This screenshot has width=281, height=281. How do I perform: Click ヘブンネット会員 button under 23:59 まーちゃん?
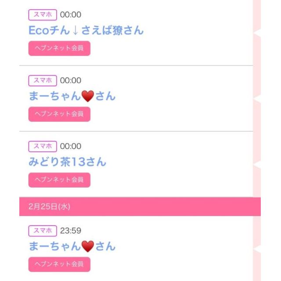pos(59,264)
